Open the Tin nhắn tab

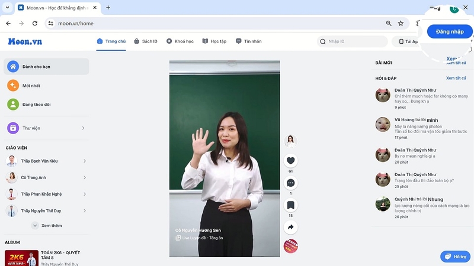pos(248,41)
